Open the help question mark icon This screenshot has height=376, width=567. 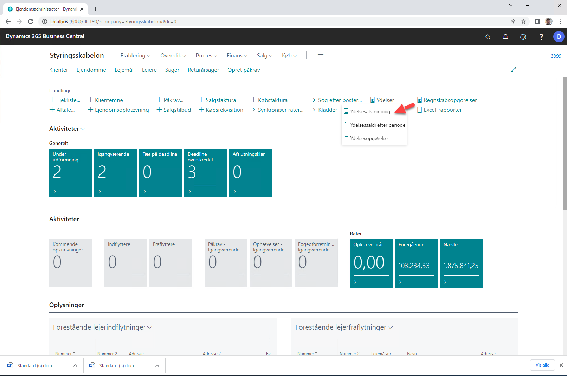click(x=541, y=37)
